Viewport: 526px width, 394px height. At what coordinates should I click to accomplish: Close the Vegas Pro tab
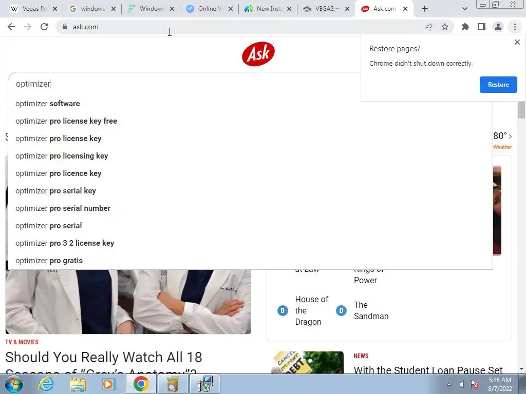(55, 9)
